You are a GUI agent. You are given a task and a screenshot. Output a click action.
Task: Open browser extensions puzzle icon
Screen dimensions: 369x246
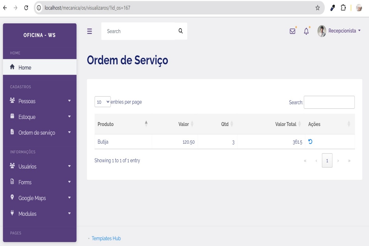click(343, 8)
